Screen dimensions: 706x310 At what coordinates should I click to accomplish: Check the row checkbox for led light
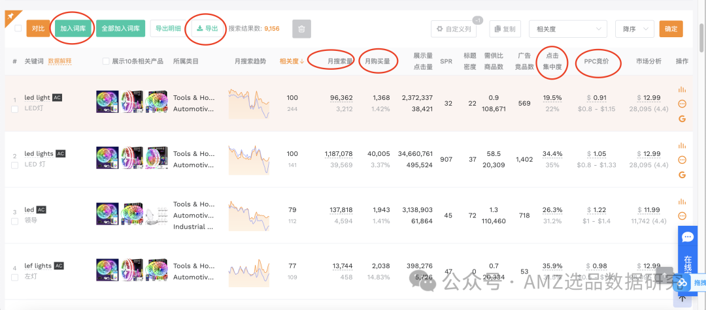[15, 109]
